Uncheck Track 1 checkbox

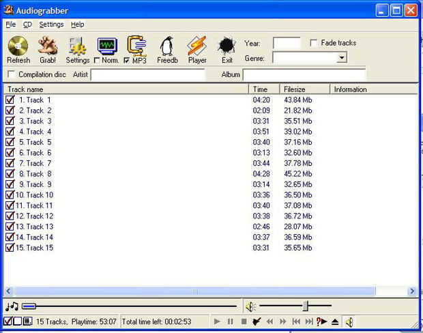pos(10,100)
